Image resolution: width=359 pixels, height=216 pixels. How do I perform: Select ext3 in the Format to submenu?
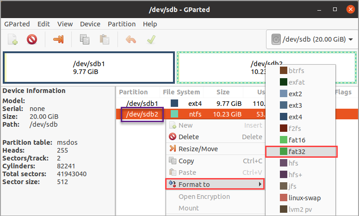click(301, 105)
